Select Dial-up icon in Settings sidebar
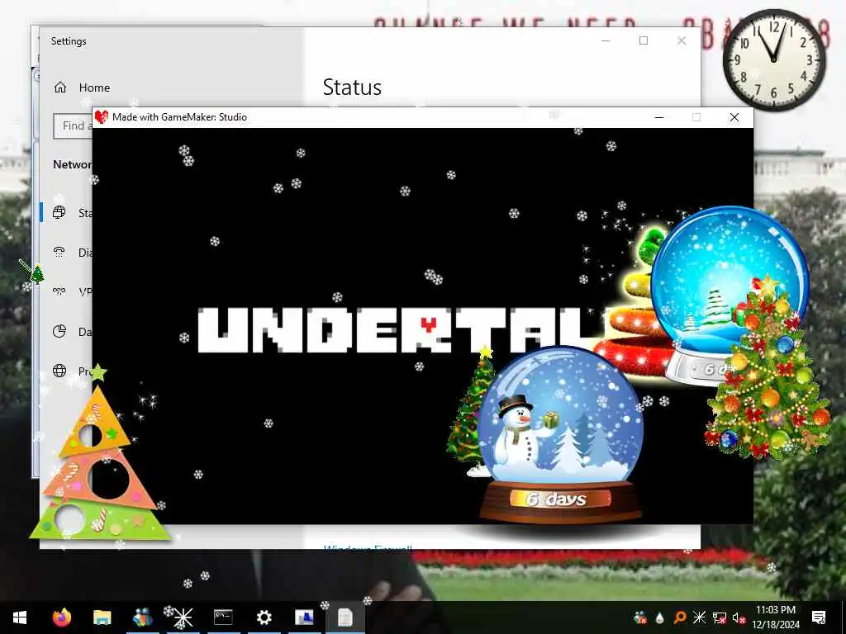Viewport: 846px width, 634px height. pos(59,253)
